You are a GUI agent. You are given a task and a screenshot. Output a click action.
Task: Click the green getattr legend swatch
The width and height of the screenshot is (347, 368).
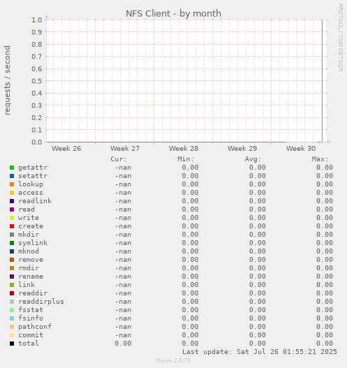(12, 168)
